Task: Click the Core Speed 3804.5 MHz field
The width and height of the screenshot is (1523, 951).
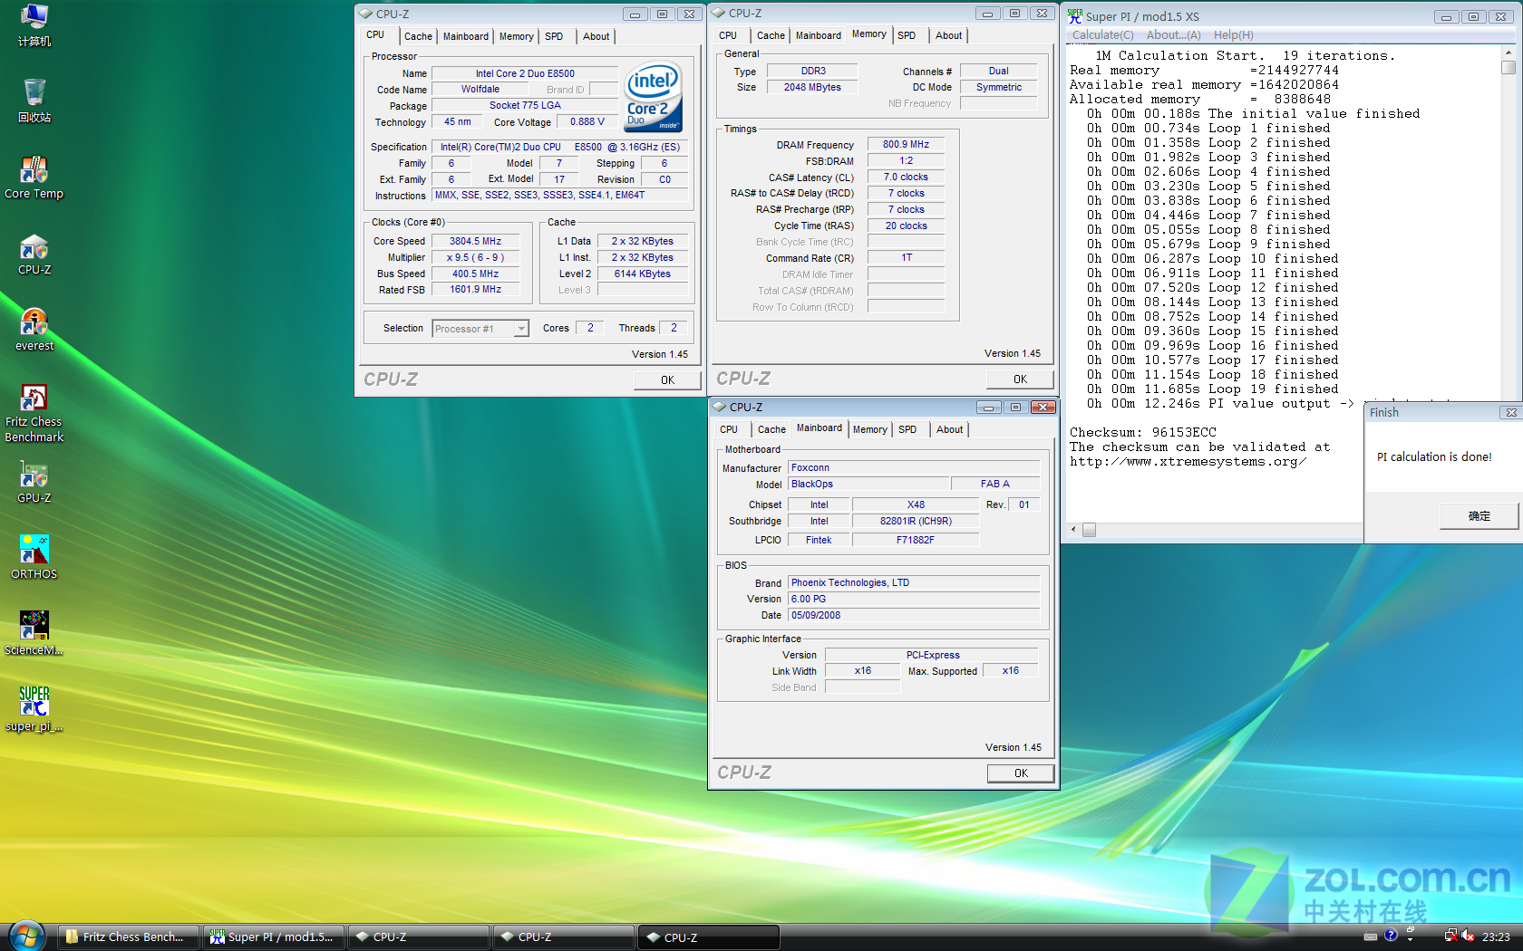Action: point(475,241)
